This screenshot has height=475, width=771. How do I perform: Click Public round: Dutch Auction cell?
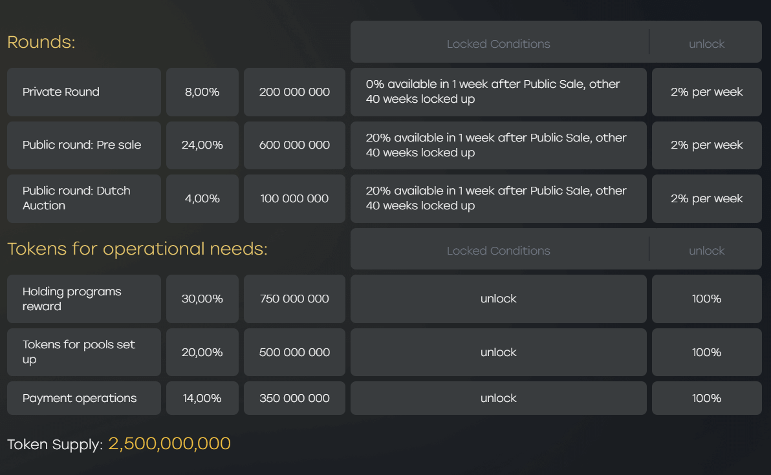84,198
